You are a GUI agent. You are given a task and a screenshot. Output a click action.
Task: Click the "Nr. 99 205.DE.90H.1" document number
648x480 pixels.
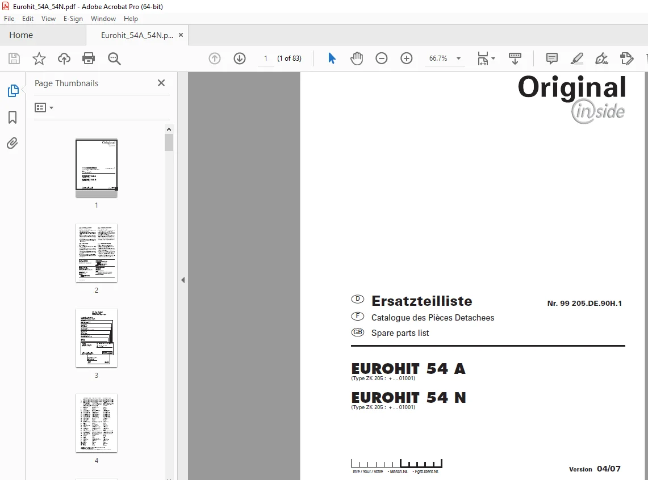pos(584,304)
